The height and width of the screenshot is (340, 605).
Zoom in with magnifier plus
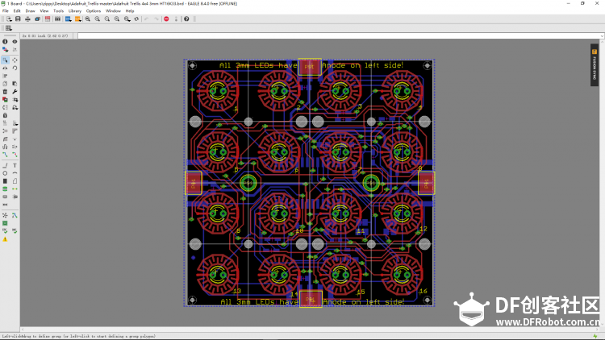98,19
